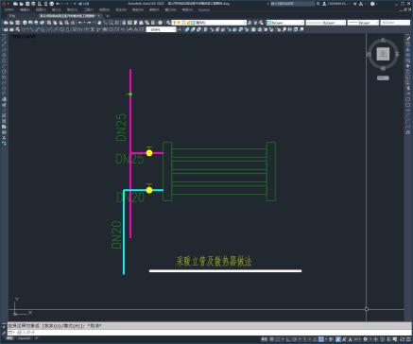Open the Express menu

204,9
